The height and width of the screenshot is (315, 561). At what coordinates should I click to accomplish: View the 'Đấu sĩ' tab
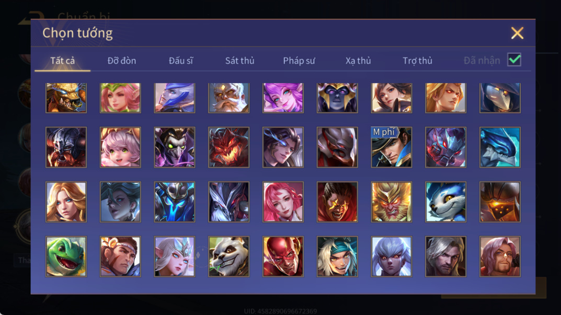[x=181, y=61]
